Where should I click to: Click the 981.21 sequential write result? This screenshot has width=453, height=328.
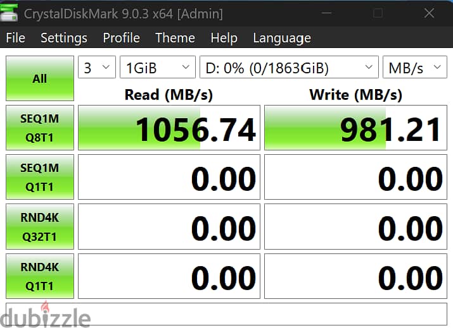click(355, 128)
